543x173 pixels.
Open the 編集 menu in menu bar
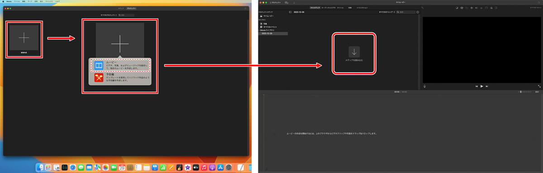point(24,1)
